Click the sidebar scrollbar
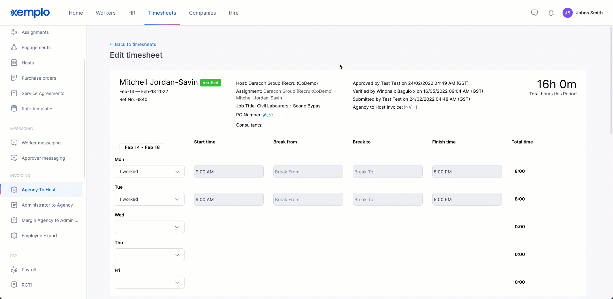This screenshot has height=299, width=613. click(x=85, y=118)
